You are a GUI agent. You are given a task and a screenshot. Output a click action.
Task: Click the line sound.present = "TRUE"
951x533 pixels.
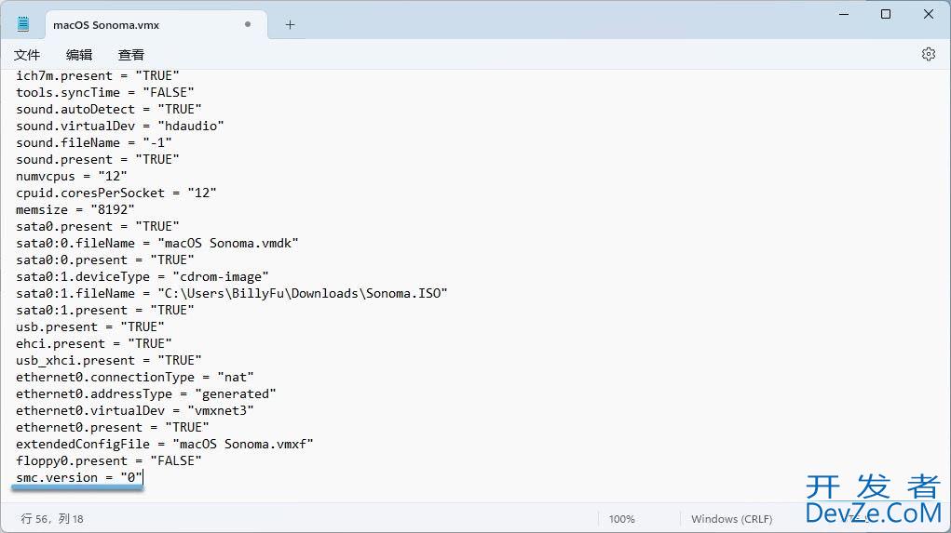click(x=98, y=159)
